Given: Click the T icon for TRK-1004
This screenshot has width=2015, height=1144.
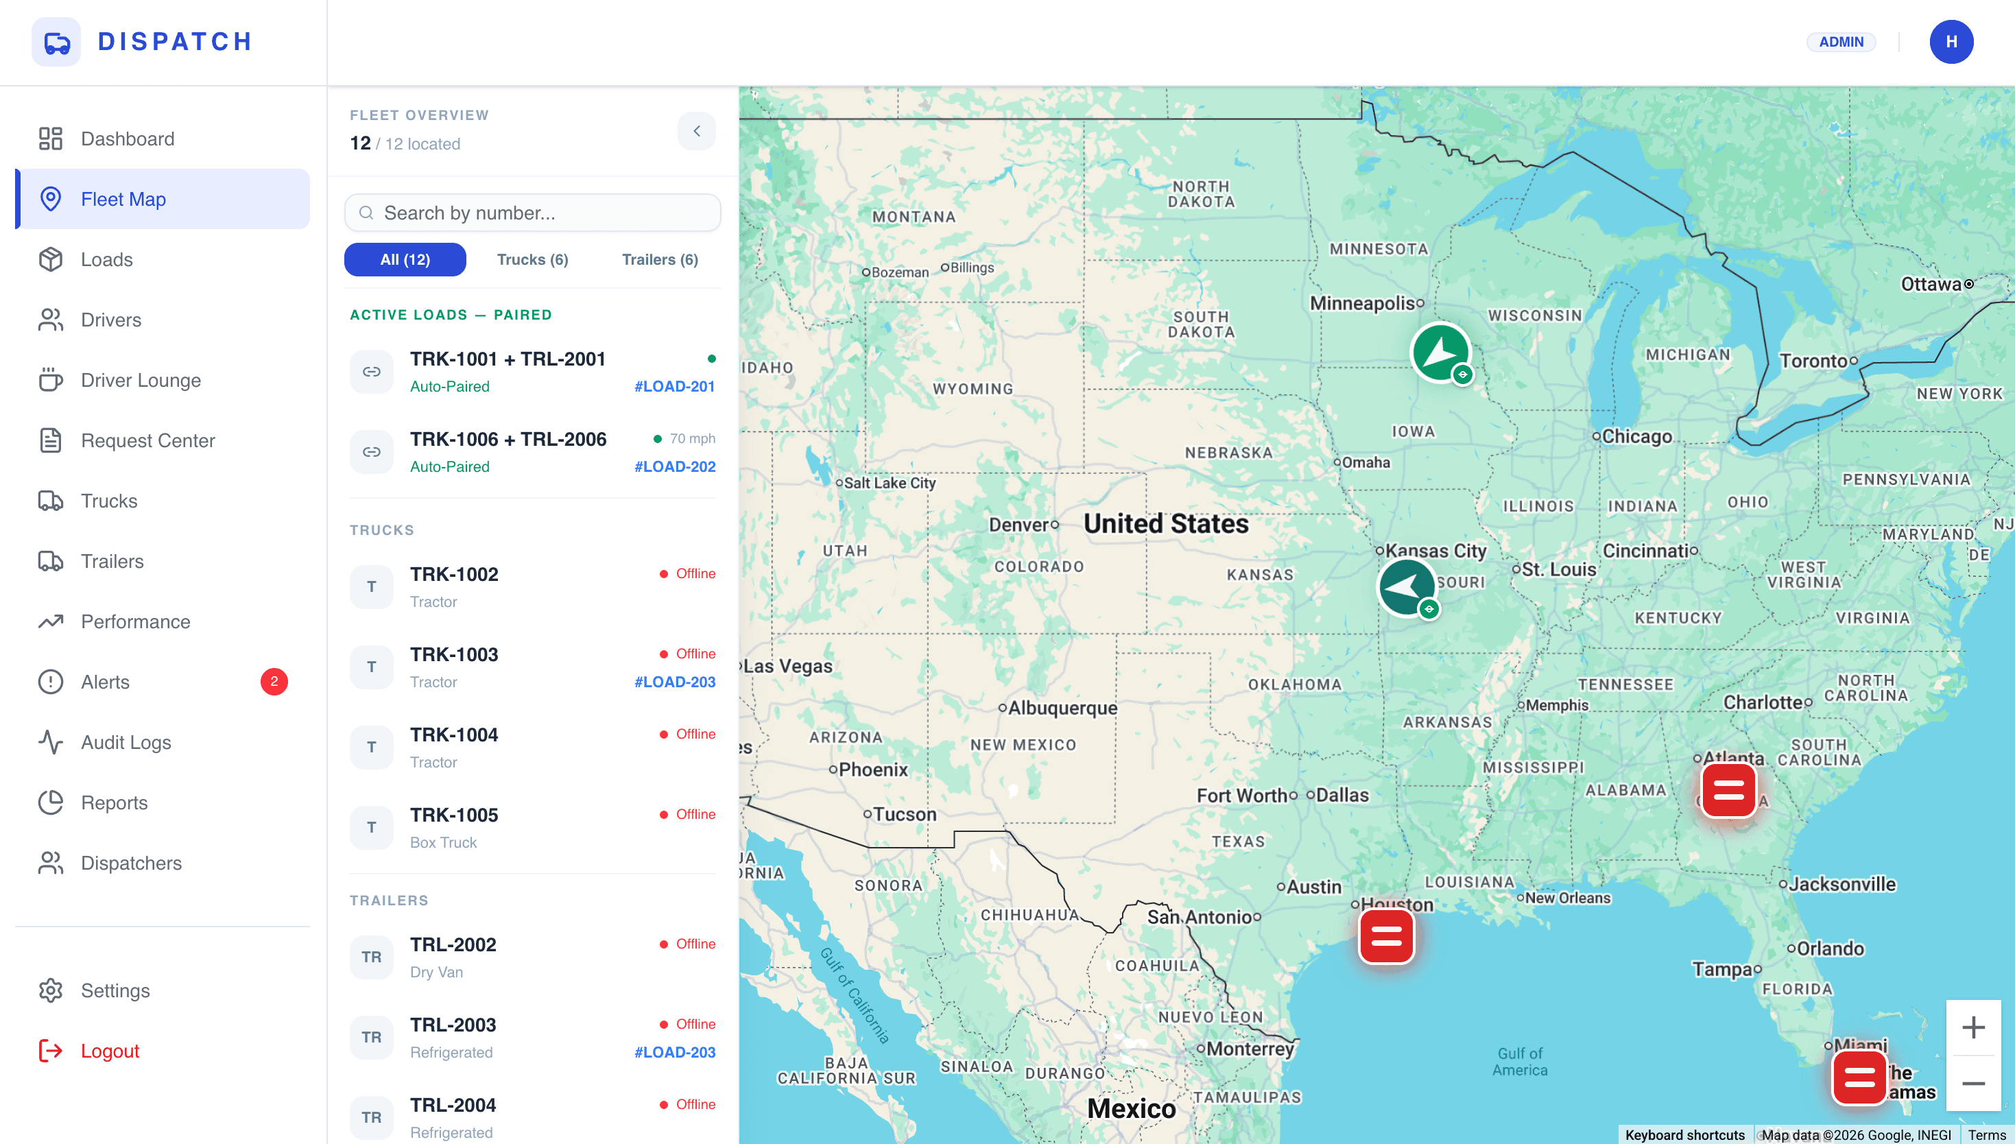Looking at the screenshot, I should pyautogui.click(x=372, y=747).
